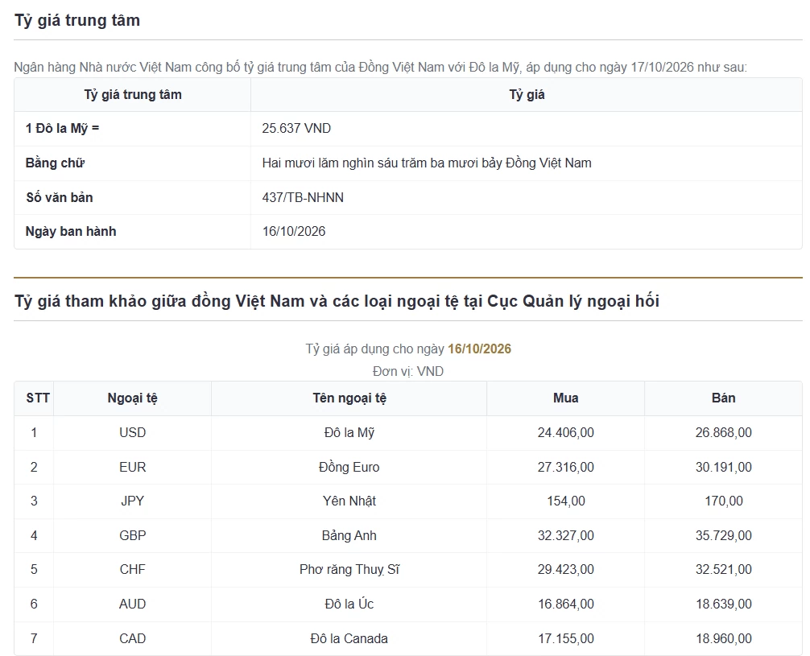Image resolution: width=810 pixels, height=656 pixels.
Task: Click the "Ngày ban hành" row label
Action: click(x=71, y=231)
